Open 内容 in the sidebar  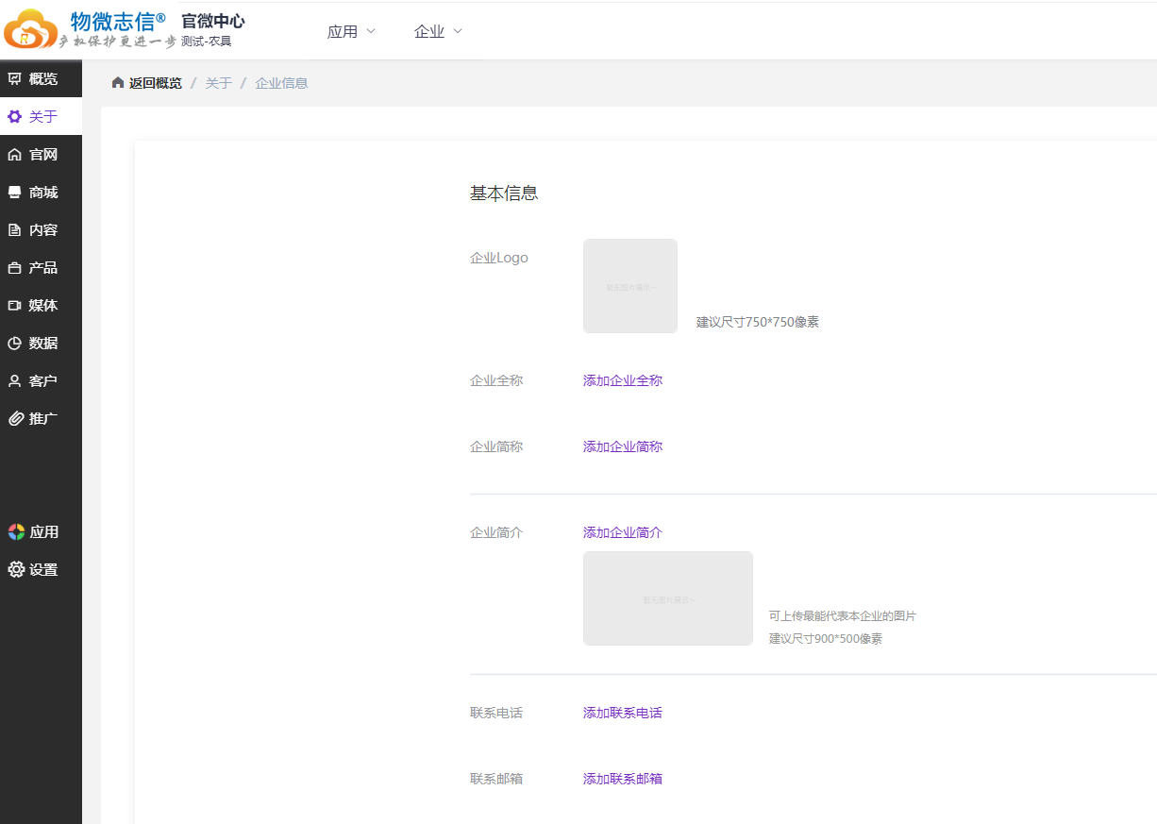[41, 229]
